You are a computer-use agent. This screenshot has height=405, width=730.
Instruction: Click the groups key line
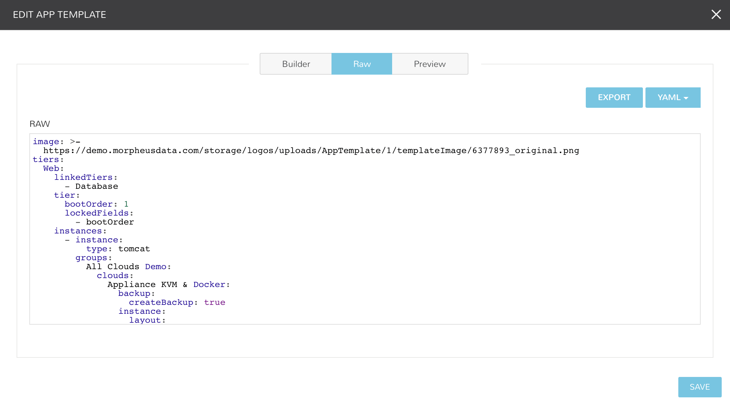coord(91,258)
